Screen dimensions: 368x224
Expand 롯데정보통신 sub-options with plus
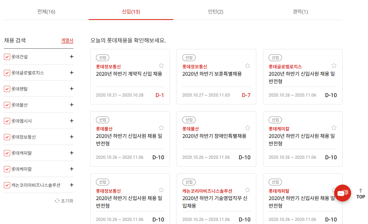71,137
